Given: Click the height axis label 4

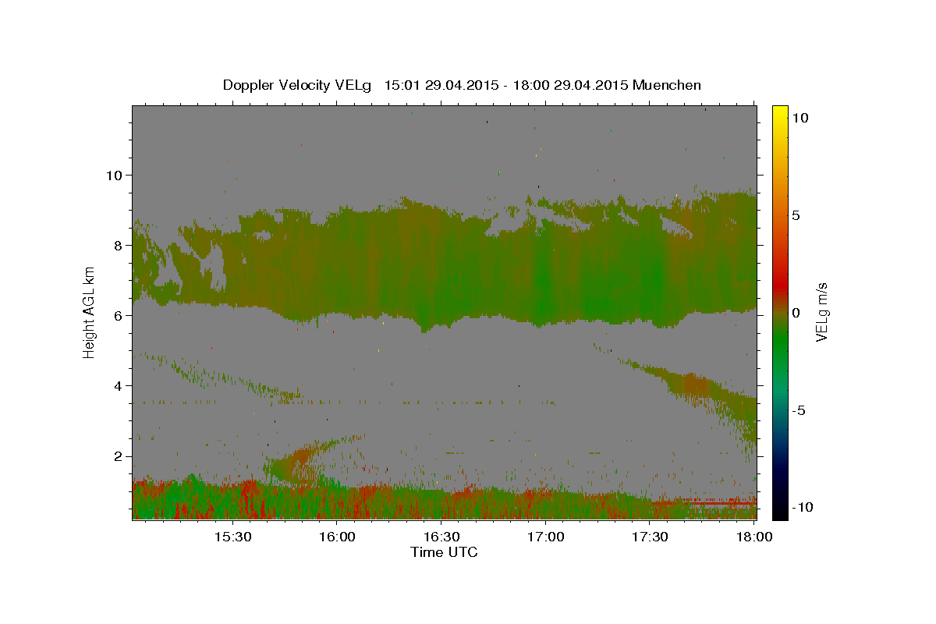Looking at the screenshot, I should pos(120,385).
